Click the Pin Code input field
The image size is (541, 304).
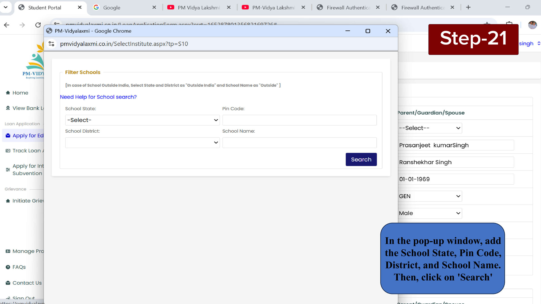click(299, 120)
